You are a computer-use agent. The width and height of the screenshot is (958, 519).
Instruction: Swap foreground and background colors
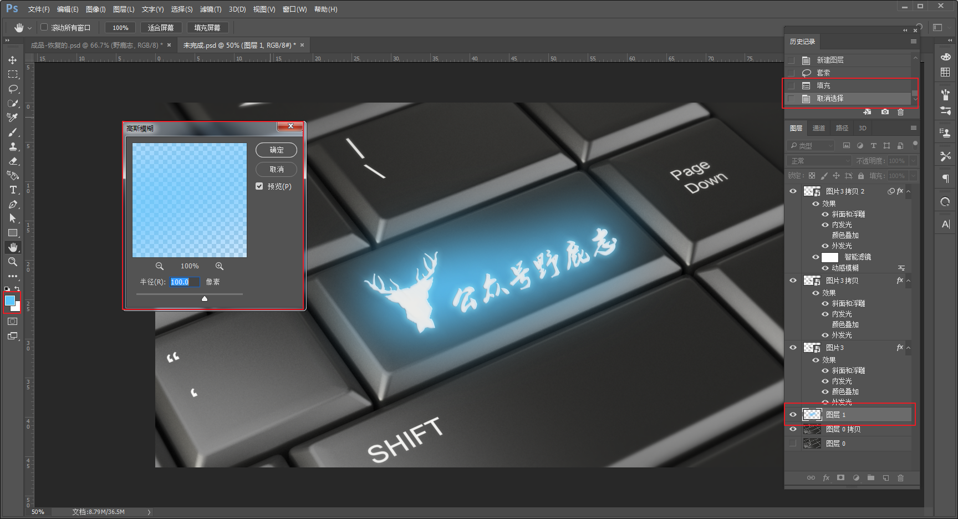(x=17, y=289)
